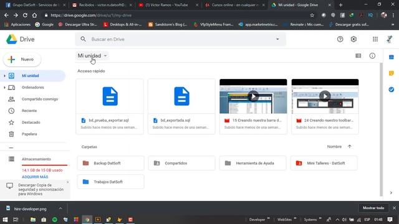The height and width of the screenshot is (224, 399).
Task: Open Backup DatSoft folder
Action: 111,163
